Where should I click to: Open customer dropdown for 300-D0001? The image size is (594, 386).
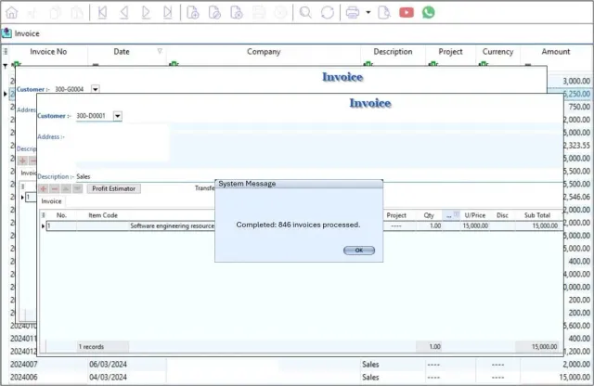[118, 116]
